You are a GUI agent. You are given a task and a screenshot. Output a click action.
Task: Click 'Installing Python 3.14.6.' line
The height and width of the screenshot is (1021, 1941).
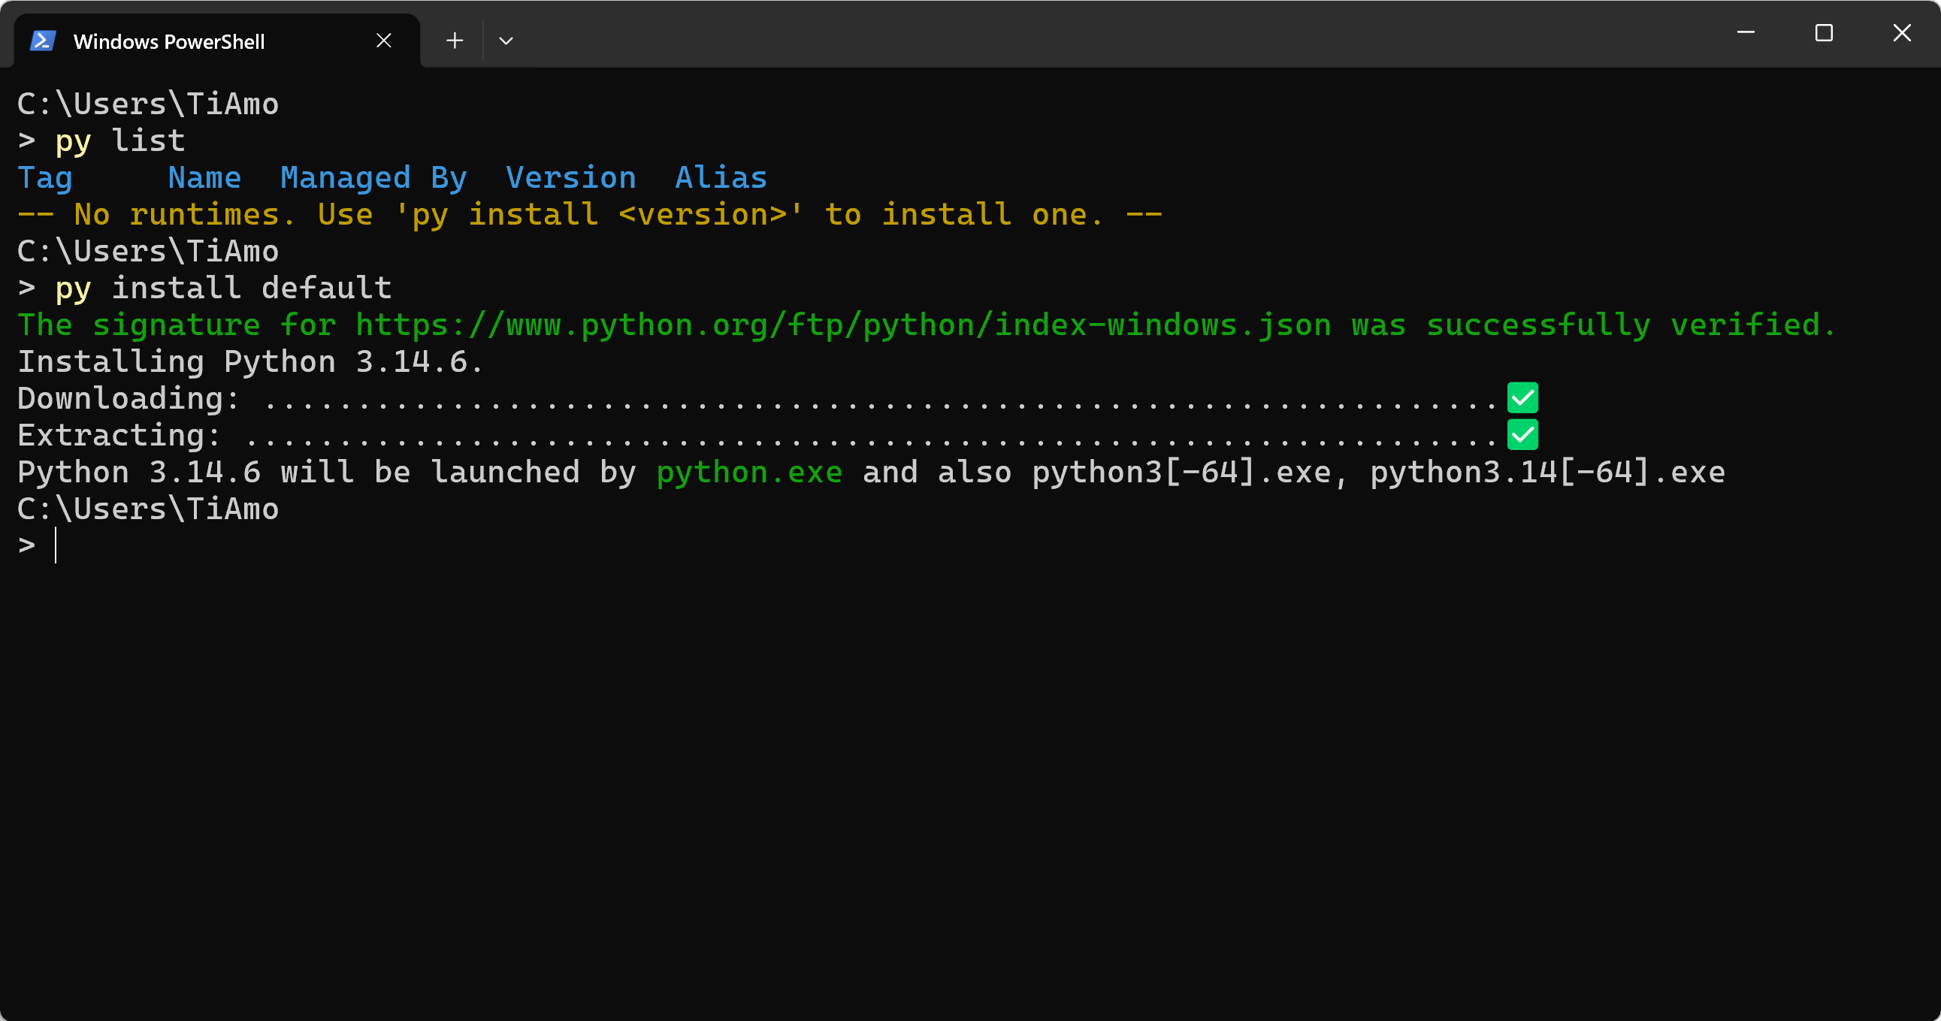coord(250,361)
